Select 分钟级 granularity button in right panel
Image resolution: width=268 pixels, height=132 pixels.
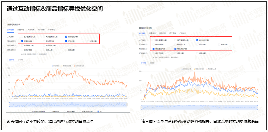click(143, 63)
